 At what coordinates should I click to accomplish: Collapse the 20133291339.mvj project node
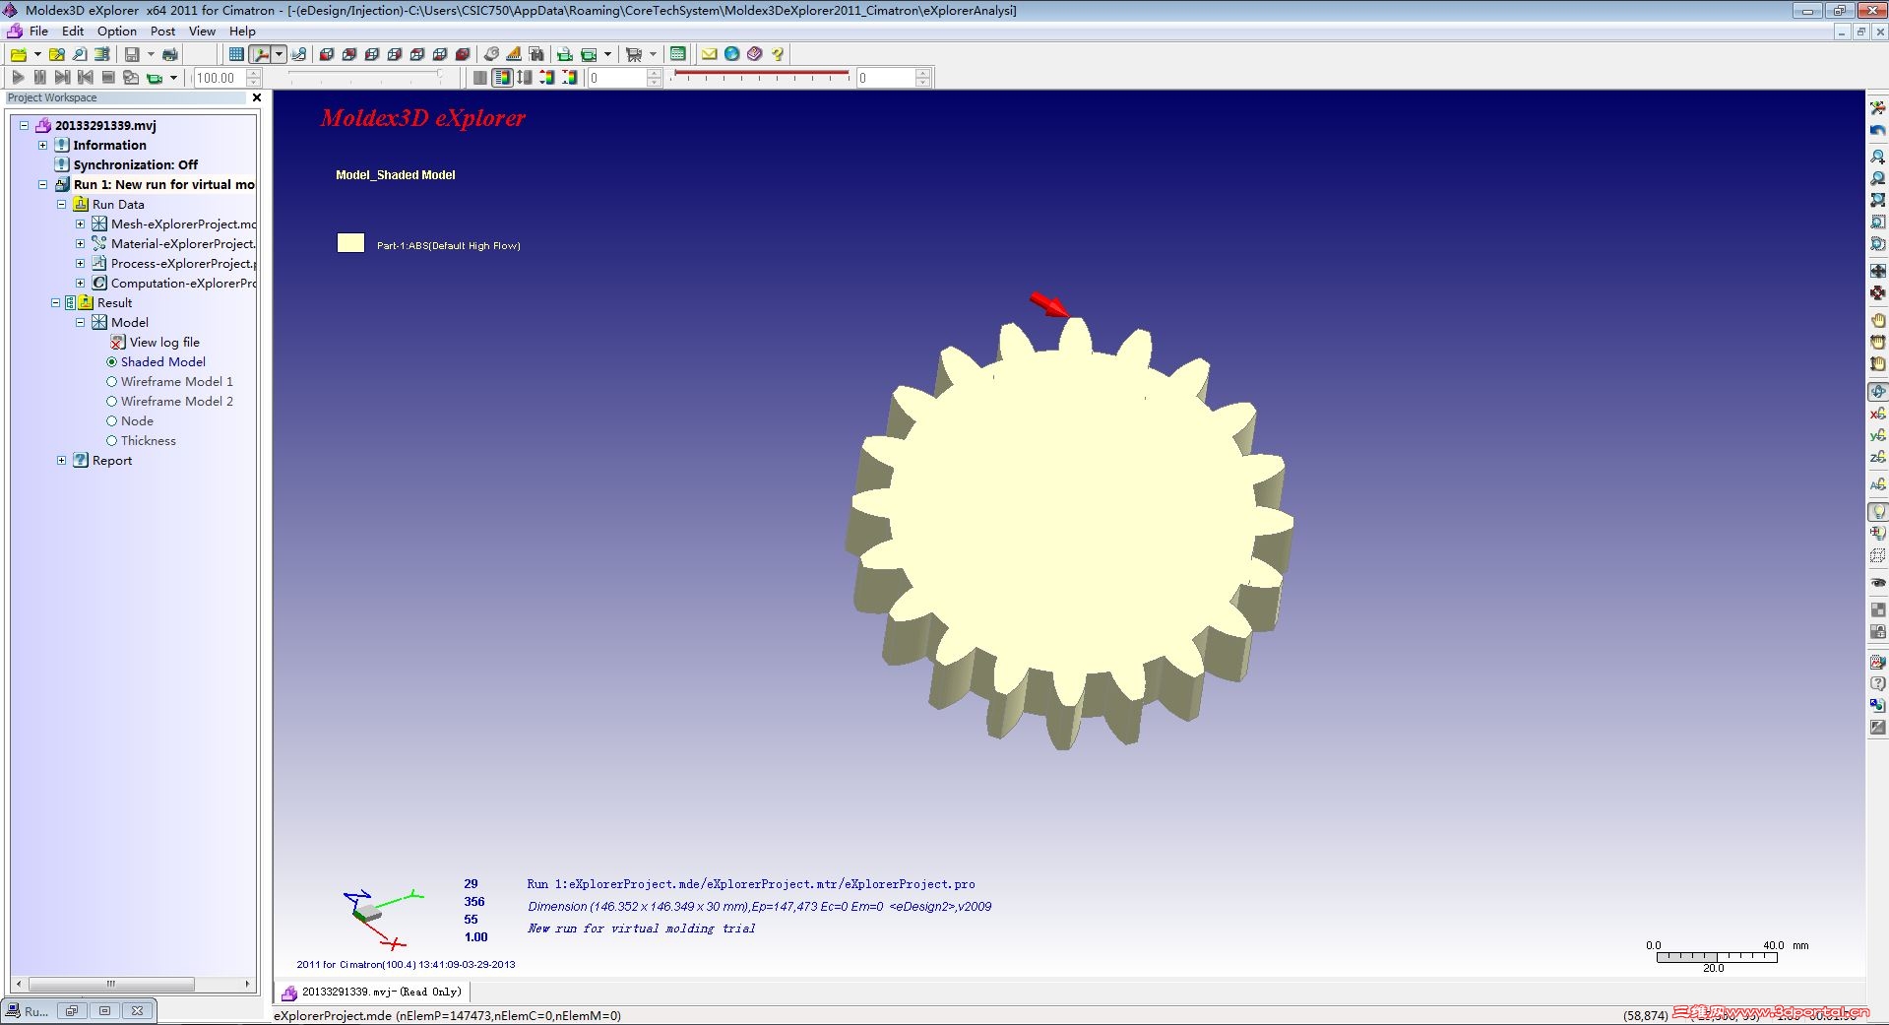(25, 125)
